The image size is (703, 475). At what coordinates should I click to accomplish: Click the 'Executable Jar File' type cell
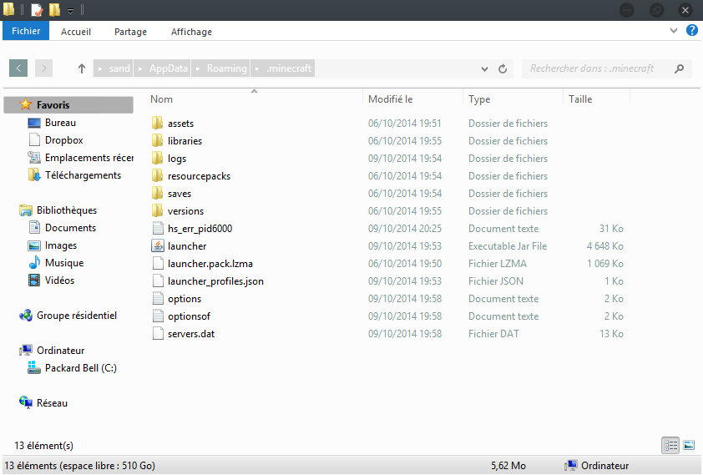pos(508,246)
